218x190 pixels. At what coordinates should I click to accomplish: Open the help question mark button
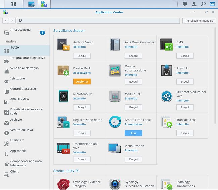193,12
